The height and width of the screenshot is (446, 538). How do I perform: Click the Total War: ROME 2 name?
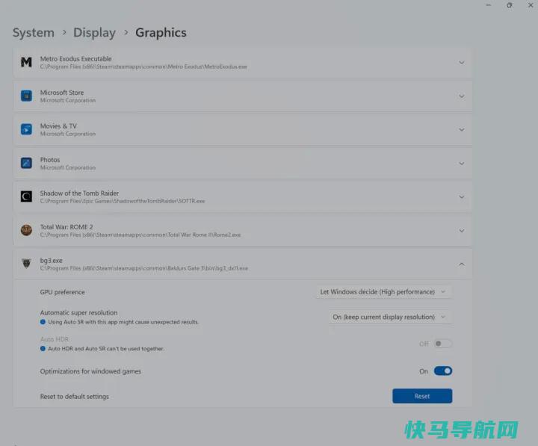pyautogui.click(x=67, y=227)
